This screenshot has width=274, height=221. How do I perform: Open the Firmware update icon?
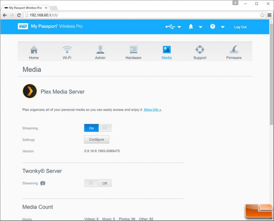tap(234, 49)
